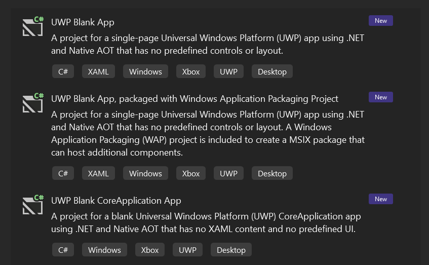The image size is (429, 265).
Task: Click UWP tag under packaged UWP Blank App
Action: point(228,173)
